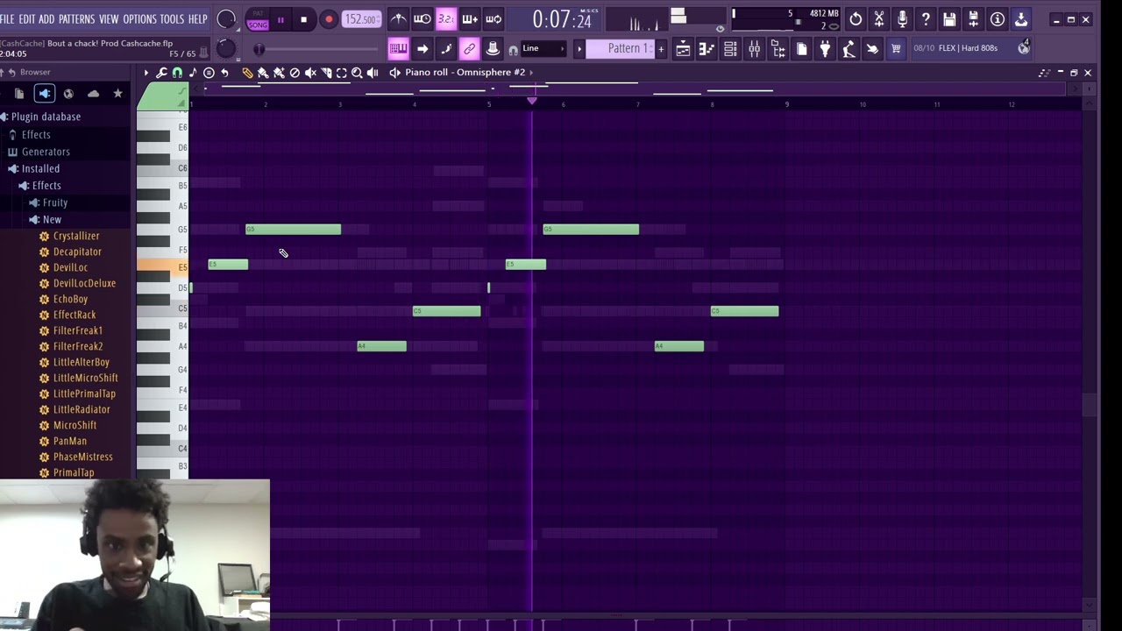This screenshot has height=631, width=1122.
Task: Toggle PAT/SONG mode switch
Action: click(x=258, y=19)
